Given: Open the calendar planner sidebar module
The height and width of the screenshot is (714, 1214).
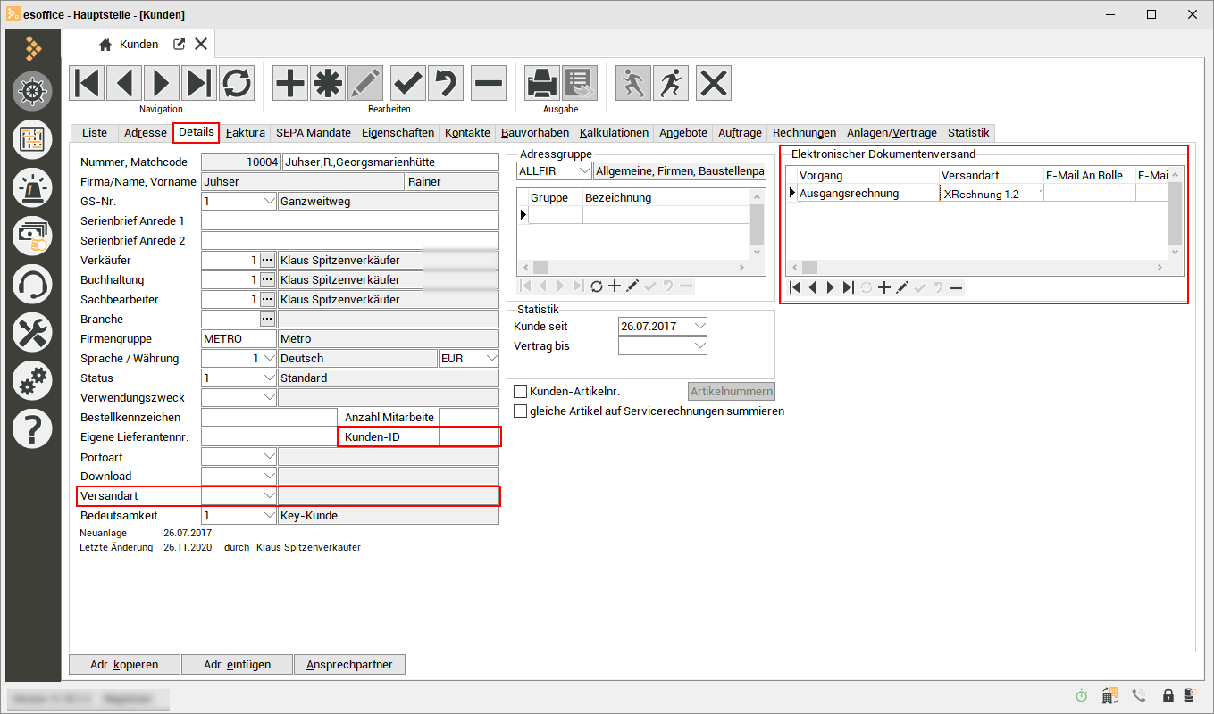Looking at the screenshot, I should 32,139.
